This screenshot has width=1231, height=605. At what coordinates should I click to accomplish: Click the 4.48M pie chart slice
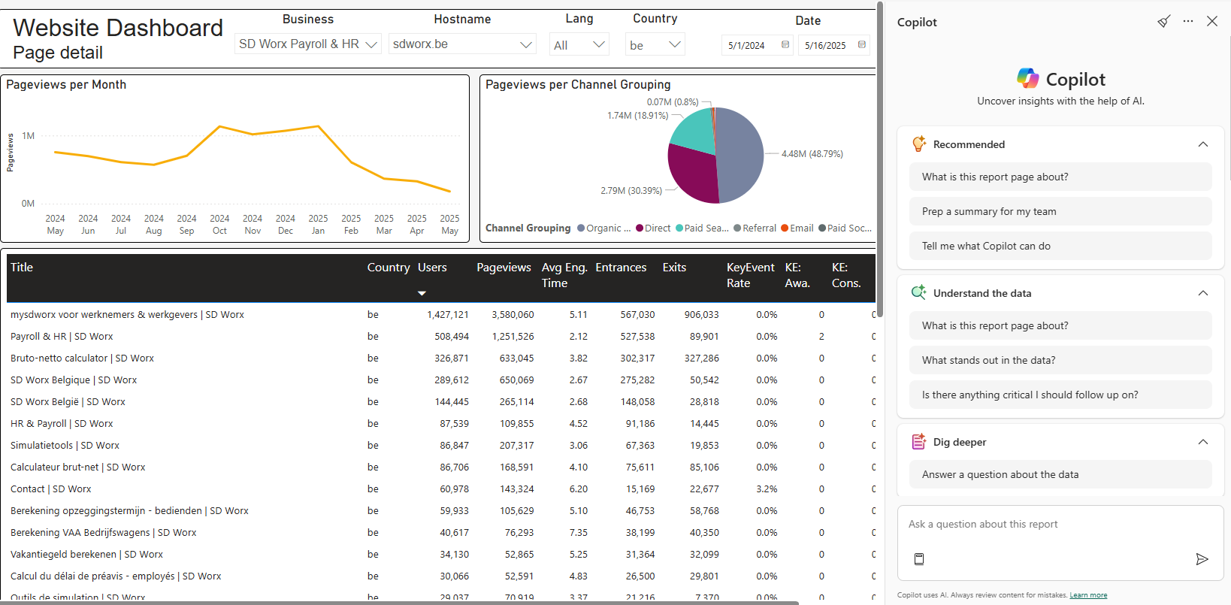[740, 154]
